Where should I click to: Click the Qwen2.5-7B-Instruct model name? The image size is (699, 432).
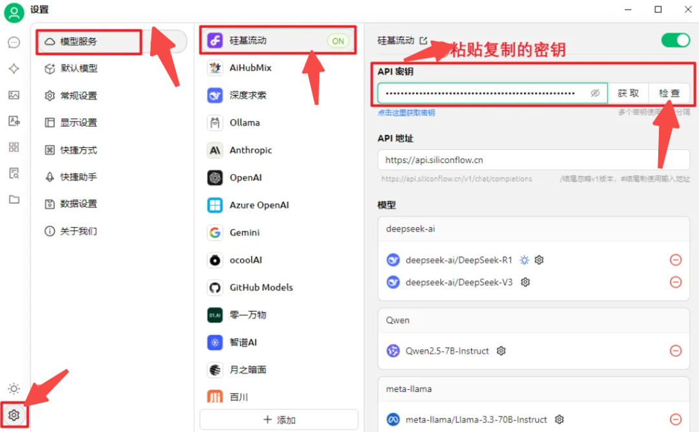[x=447, y=351]
